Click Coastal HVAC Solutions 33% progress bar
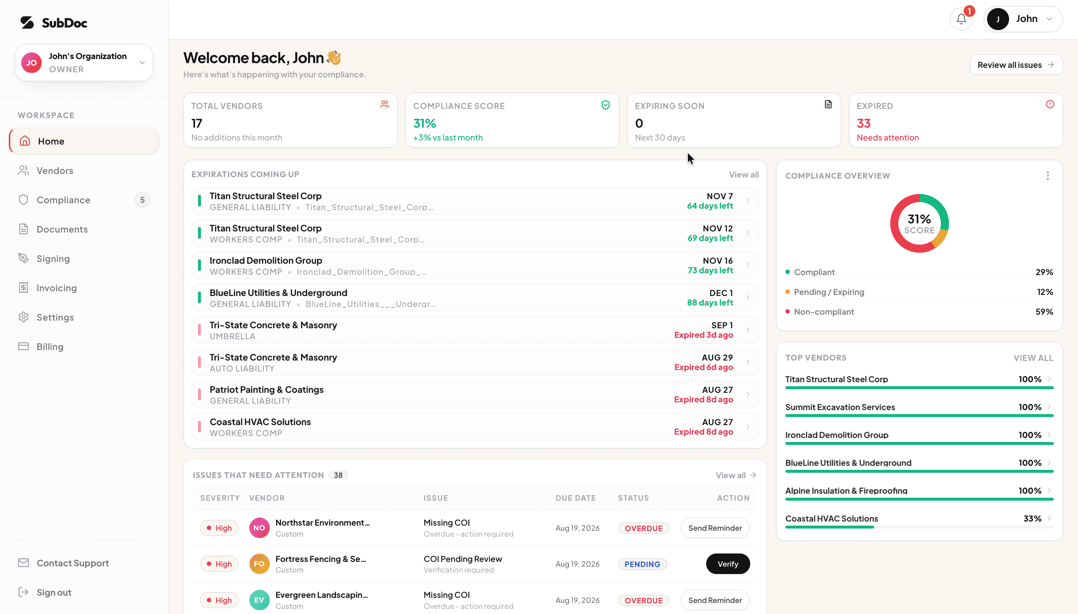 pos(919,527)
